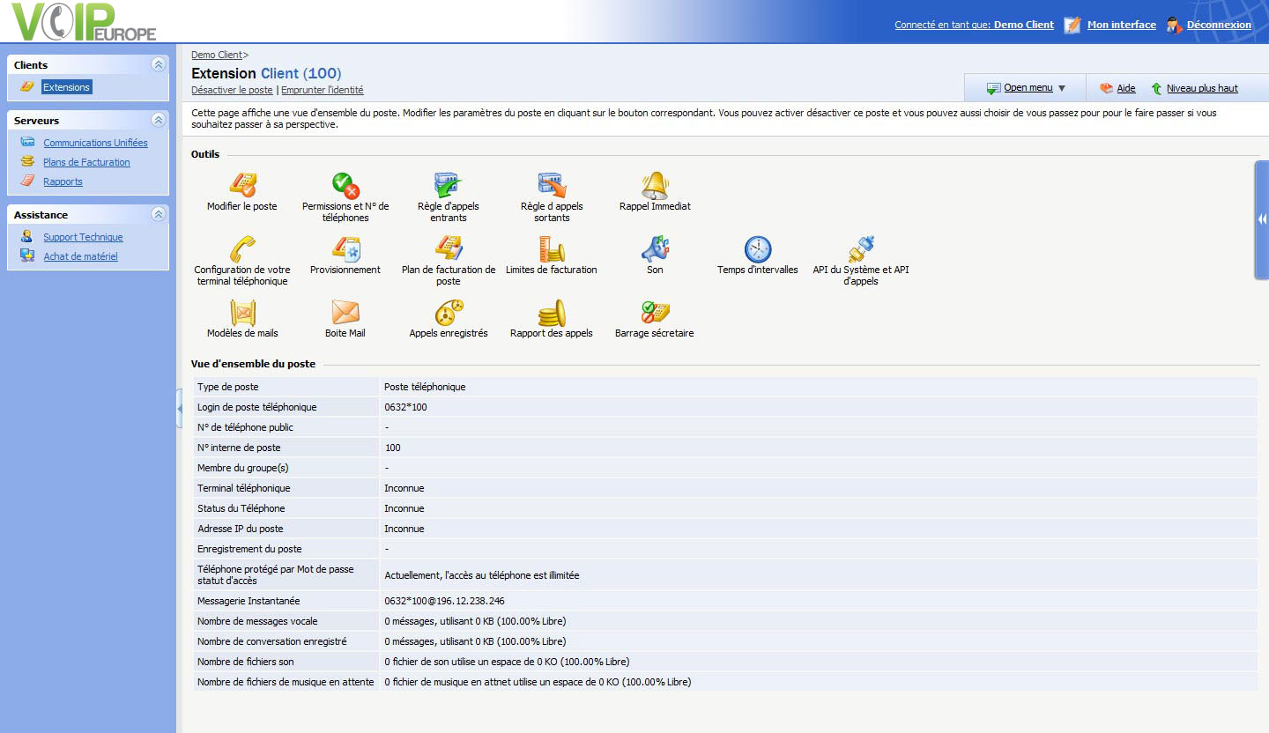Click the Règle d'appels entrants icon
1269x733 pixels.
449,185
